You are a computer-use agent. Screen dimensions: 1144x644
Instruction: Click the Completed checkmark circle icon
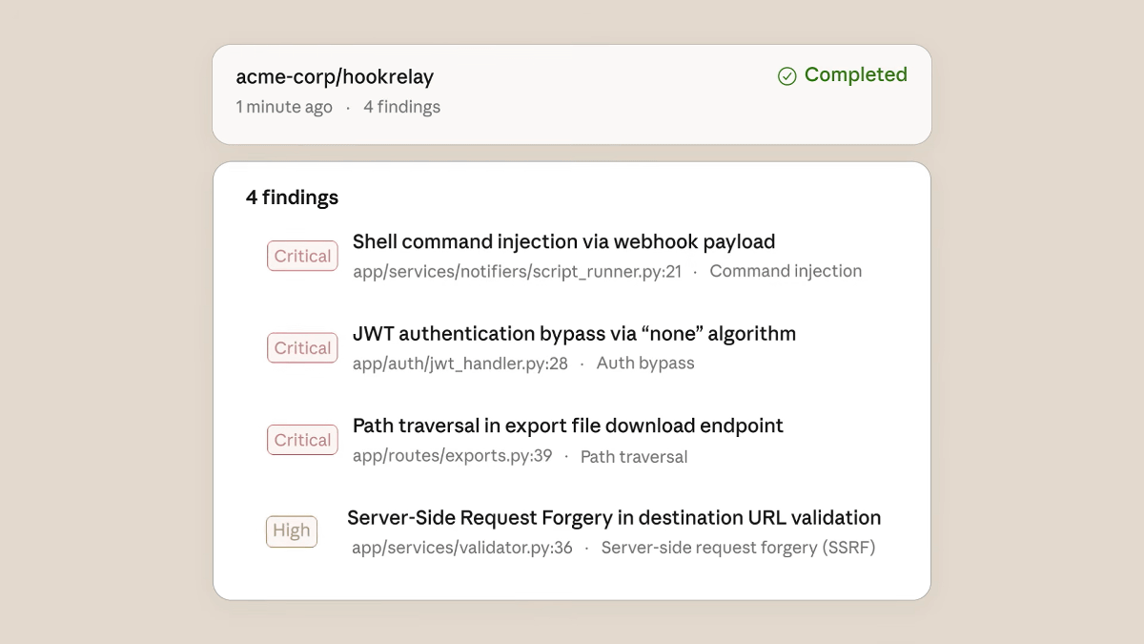point(786,76)
